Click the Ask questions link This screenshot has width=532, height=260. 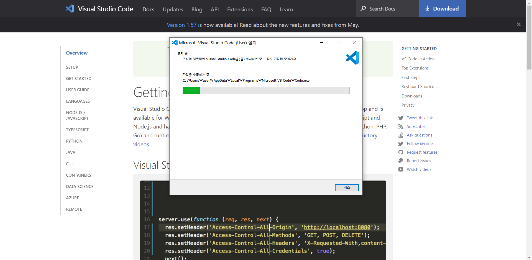coord(420,135)
